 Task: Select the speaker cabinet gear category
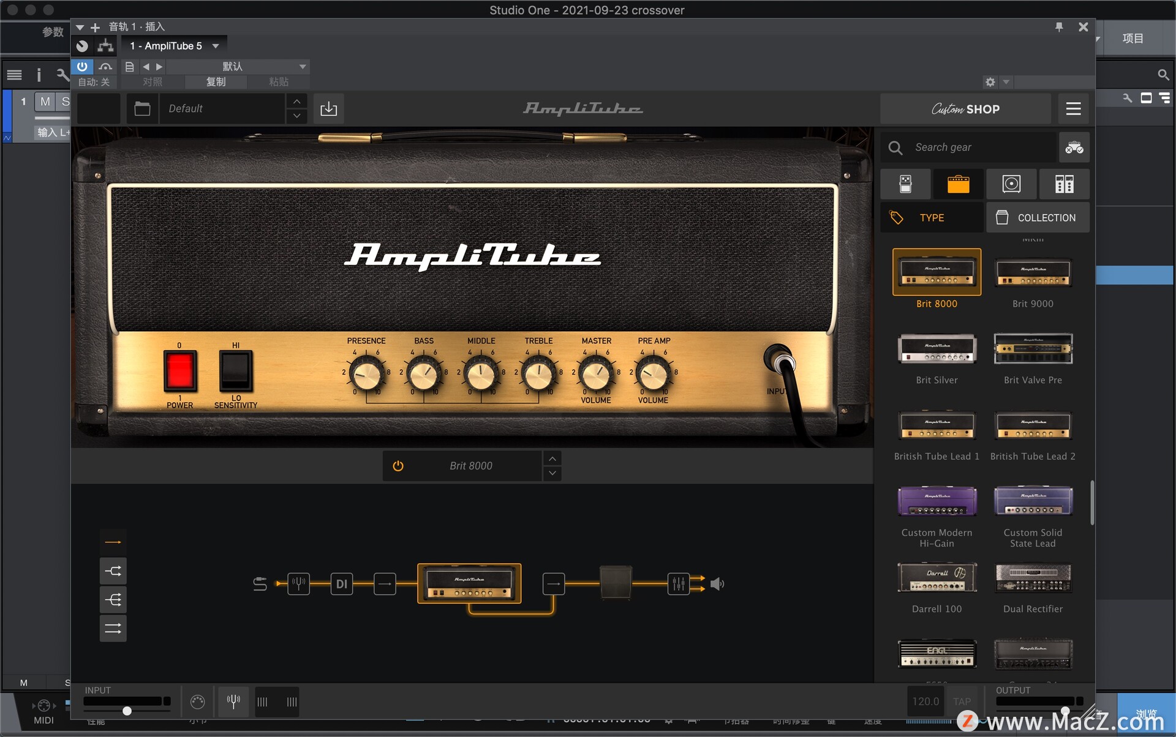coord(1011,184)
